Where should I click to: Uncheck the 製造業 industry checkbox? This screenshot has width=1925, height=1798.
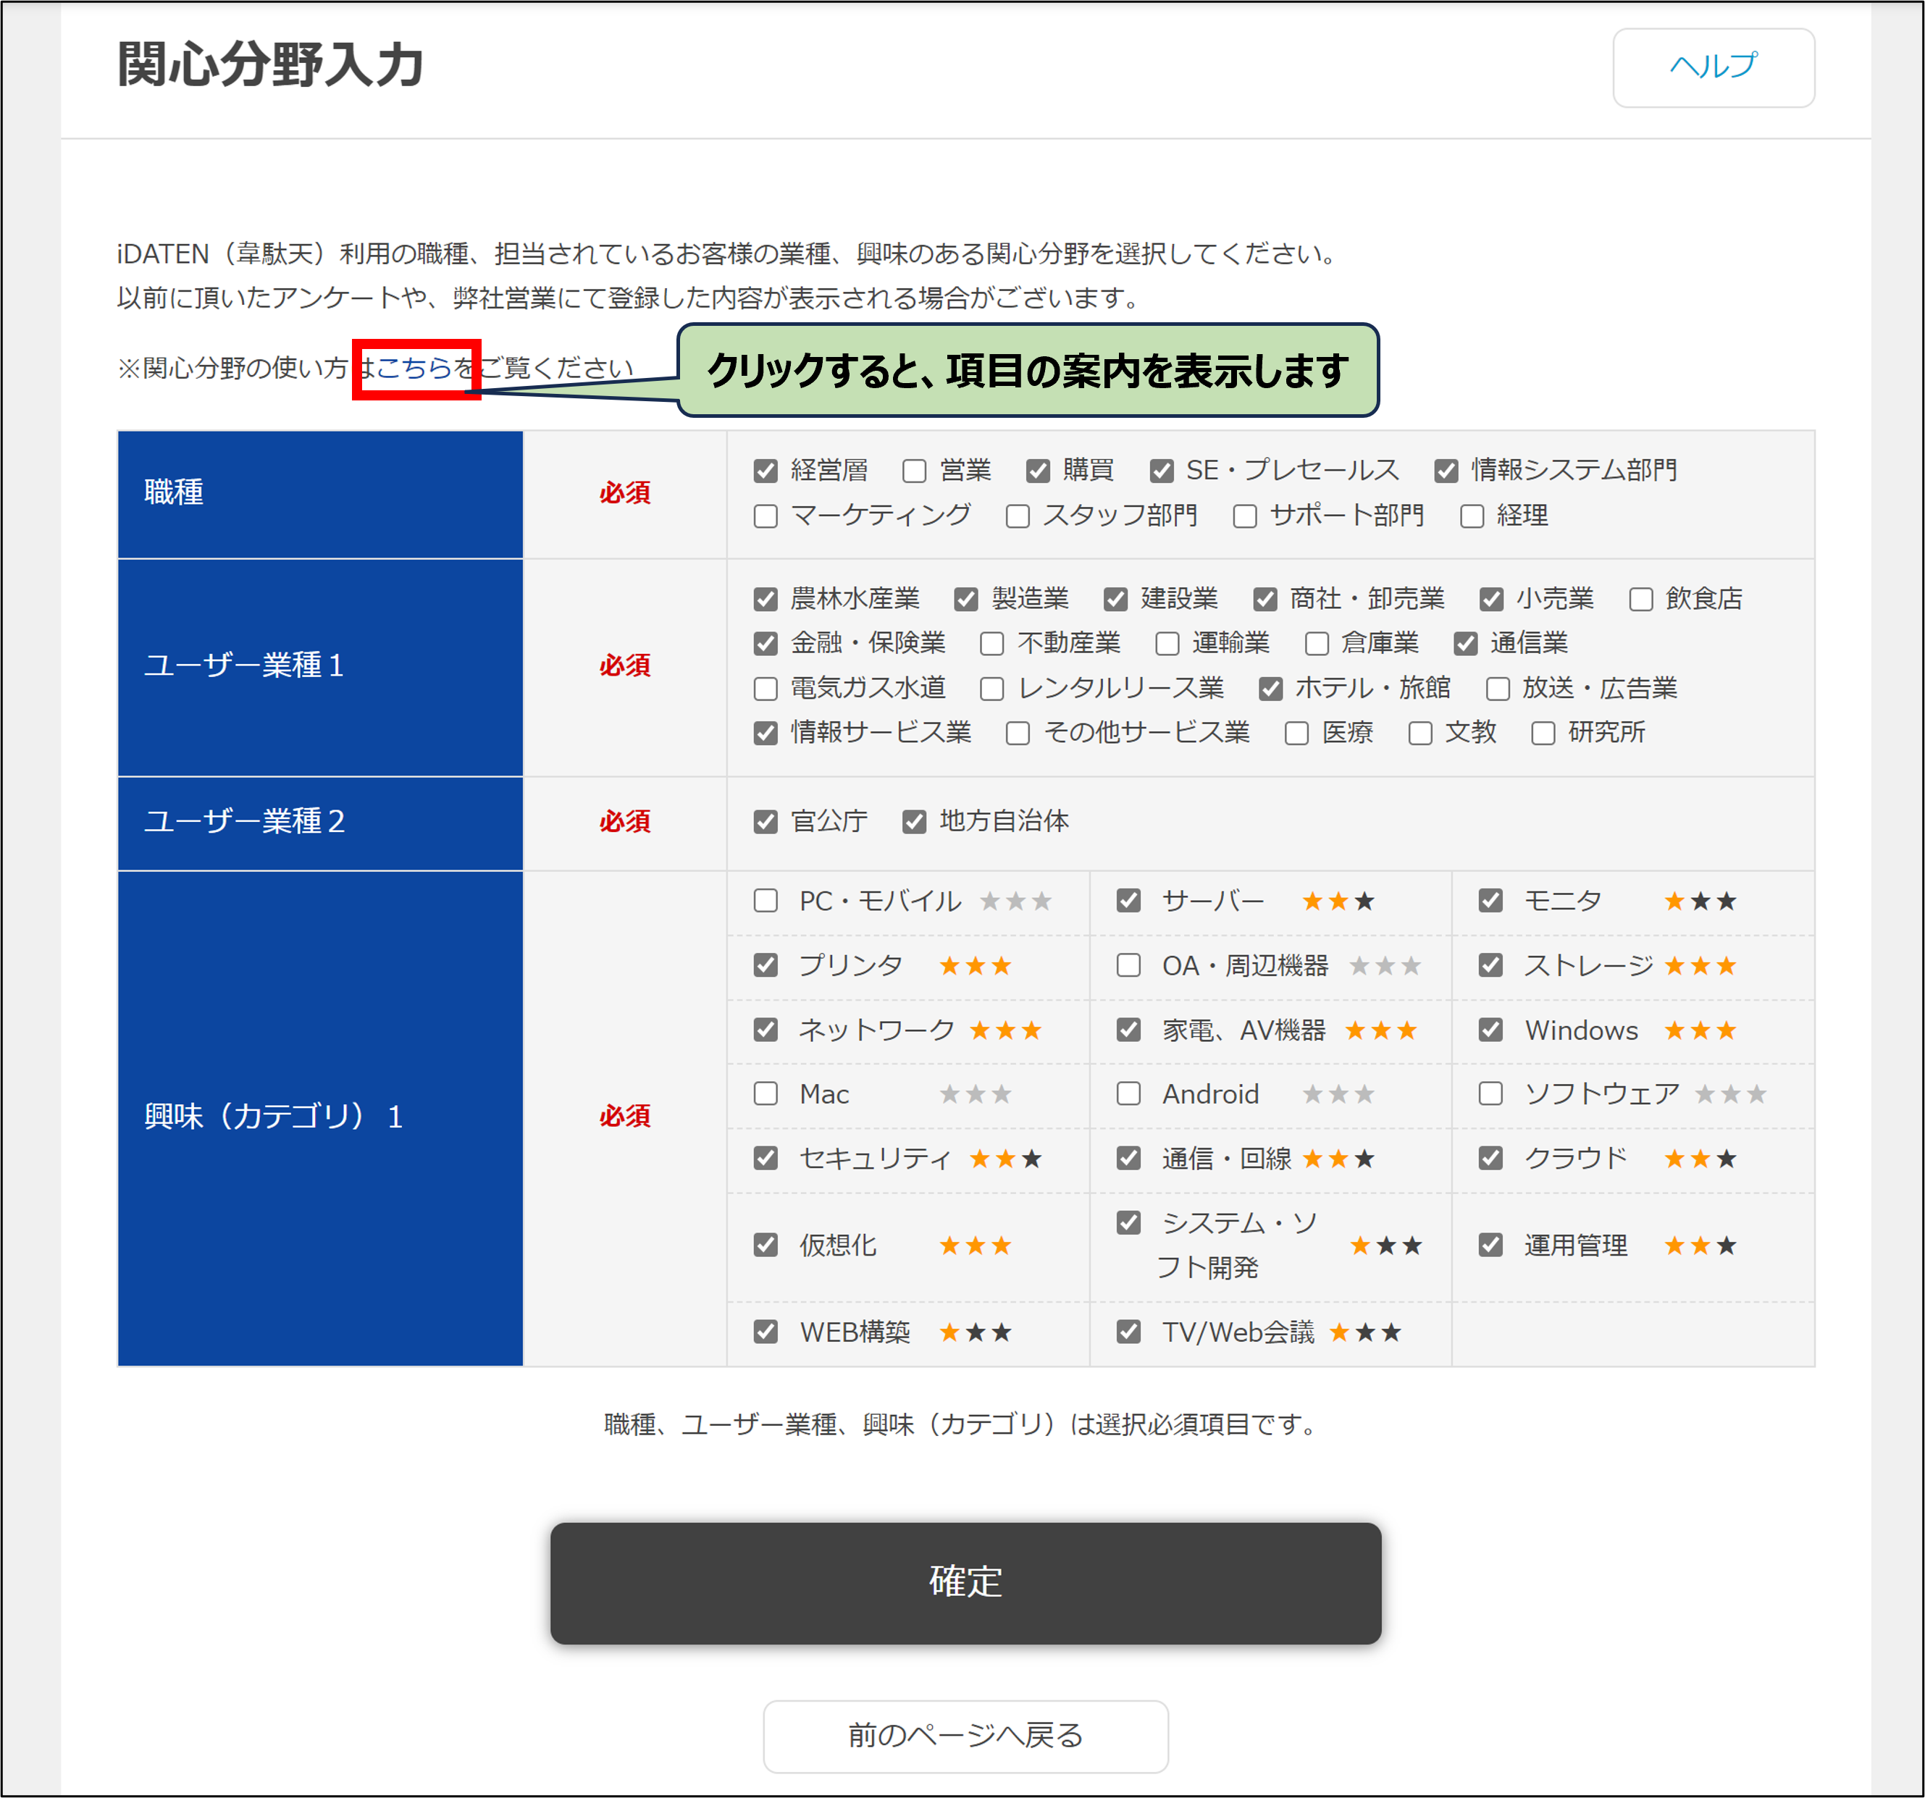pyautogui.click(x=965, y=600)
